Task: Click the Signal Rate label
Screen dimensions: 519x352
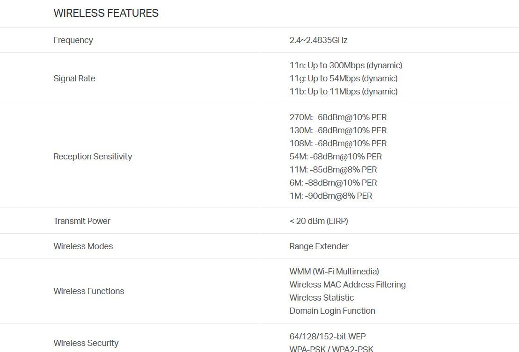Action: [x=74, y=79]
